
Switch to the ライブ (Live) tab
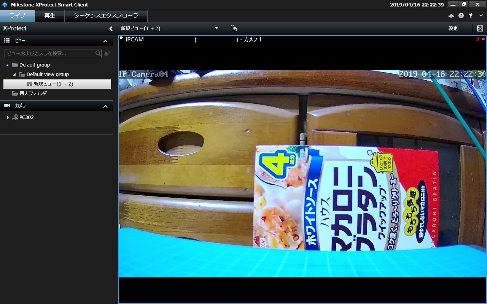(18, 16)
